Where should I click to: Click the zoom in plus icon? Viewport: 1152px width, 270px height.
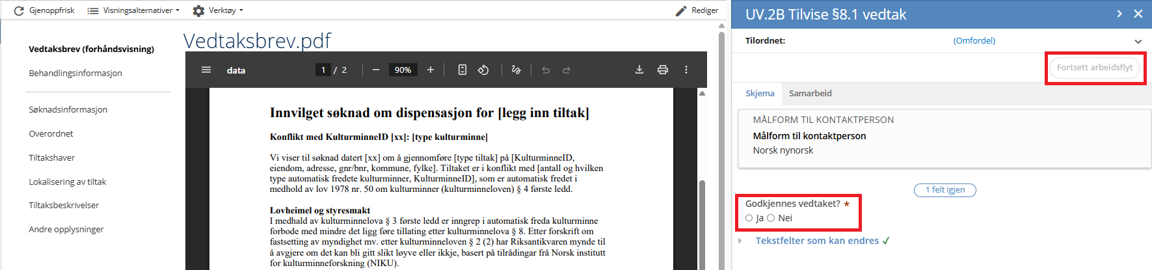[431, 70]
